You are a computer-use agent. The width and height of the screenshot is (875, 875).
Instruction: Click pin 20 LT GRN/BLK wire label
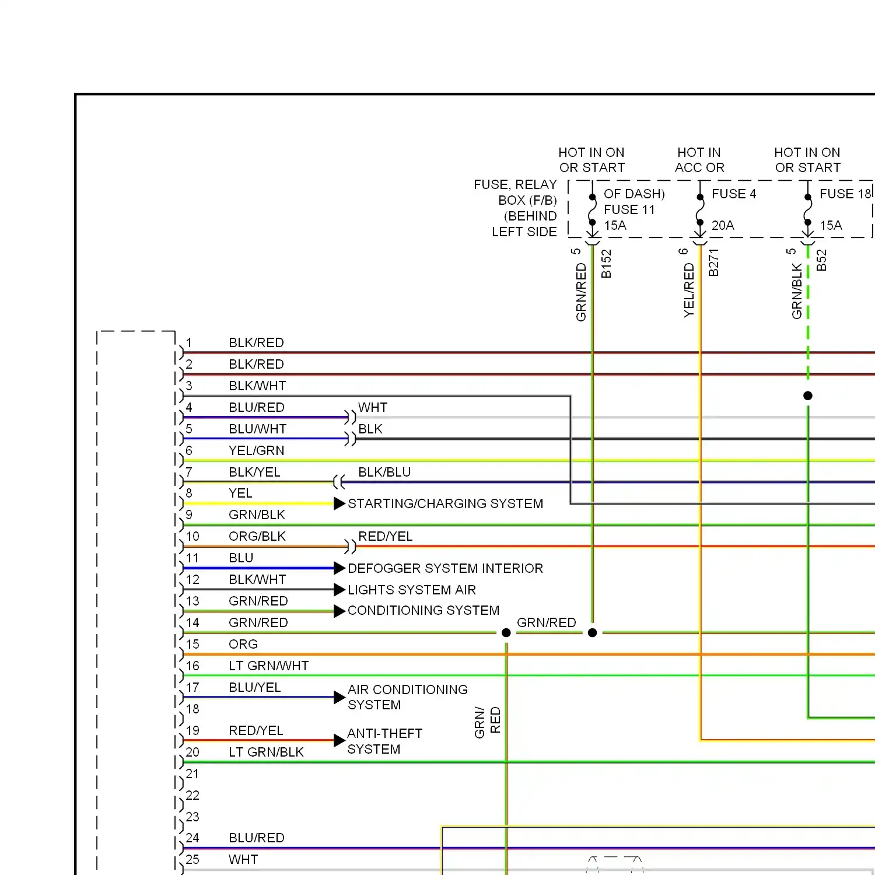(x=266, y=752)
